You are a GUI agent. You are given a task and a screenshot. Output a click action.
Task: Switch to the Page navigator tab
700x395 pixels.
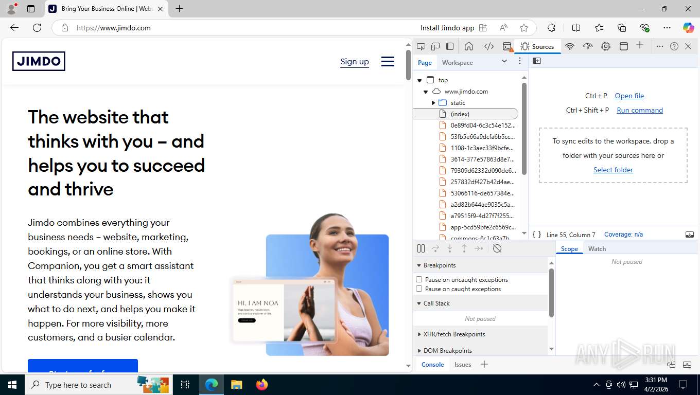click(x=425, y=62)
